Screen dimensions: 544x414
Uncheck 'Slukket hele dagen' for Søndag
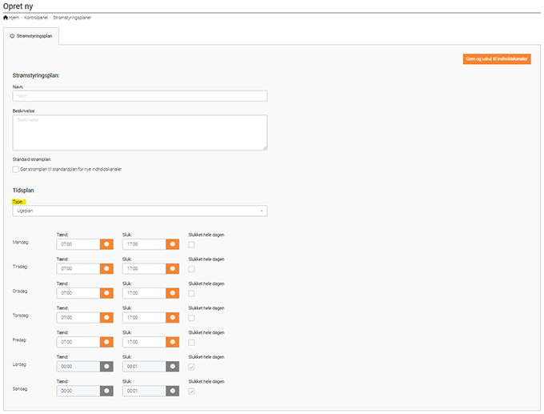190,392
